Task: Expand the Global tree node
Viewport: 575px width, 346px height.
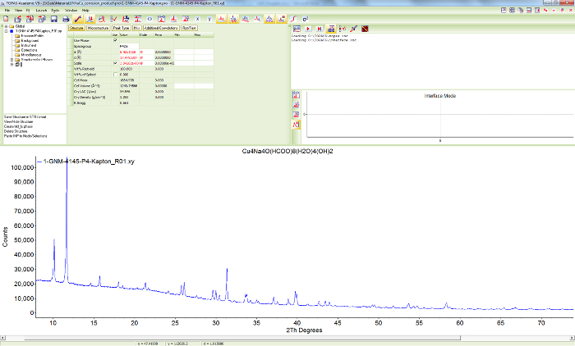Action: click(x=7, y=25)
